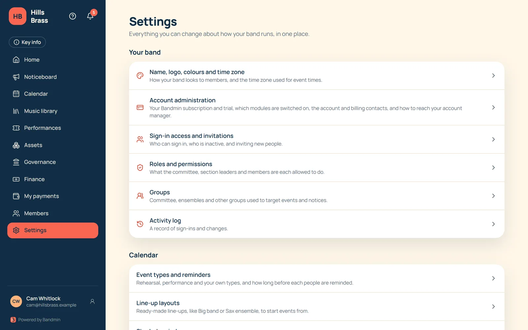This screenshot has width=528, height=330.
Task: Click the Governance building icon
Action: pos(16,162)
